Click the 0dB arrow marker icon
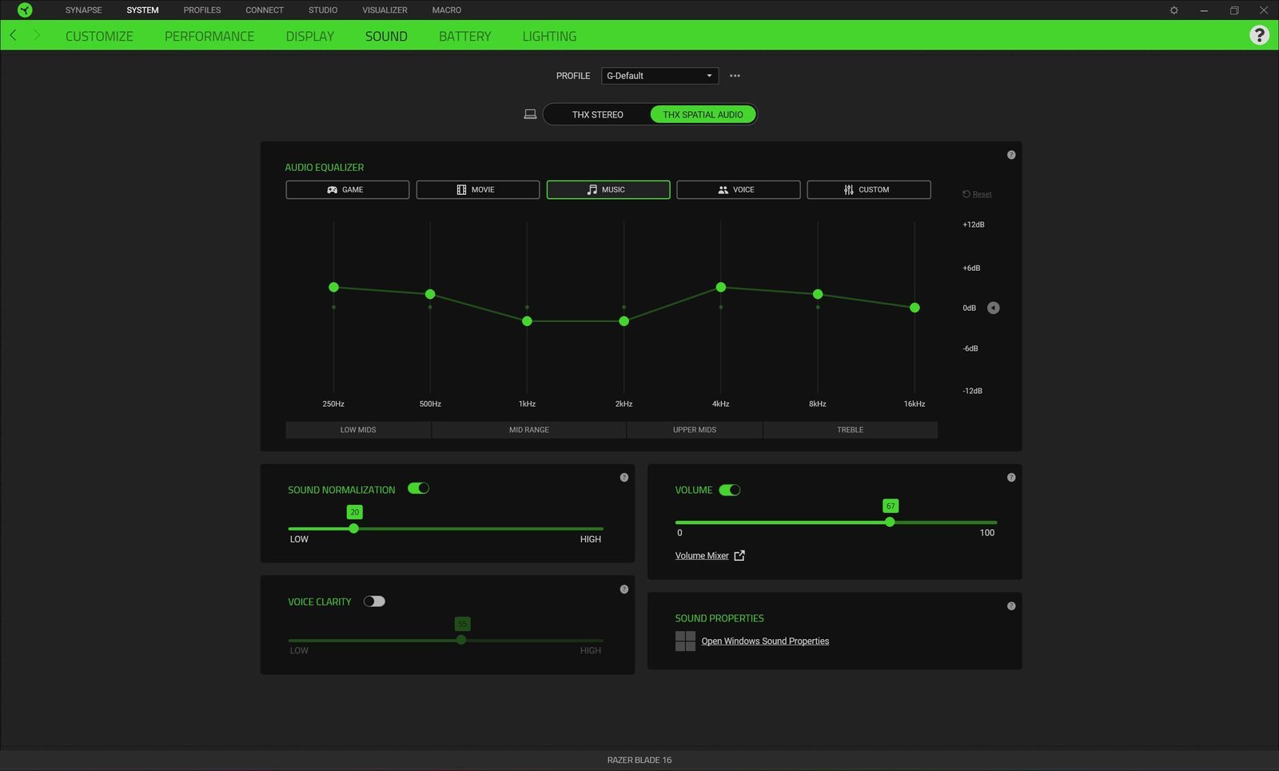 click(x=993, y=308)
